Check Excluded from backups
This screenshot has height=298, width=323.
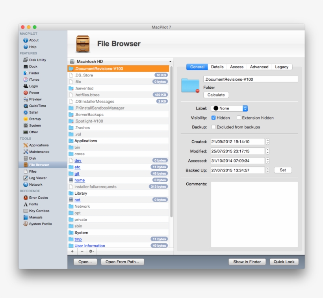coord(213,127)
